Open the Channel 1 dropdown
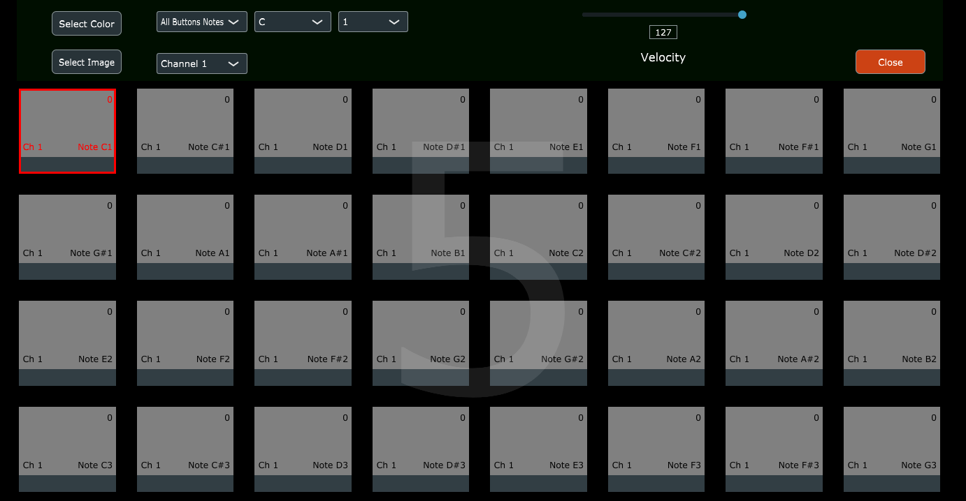Screen dimensions: 966x501 pos(201,63)
